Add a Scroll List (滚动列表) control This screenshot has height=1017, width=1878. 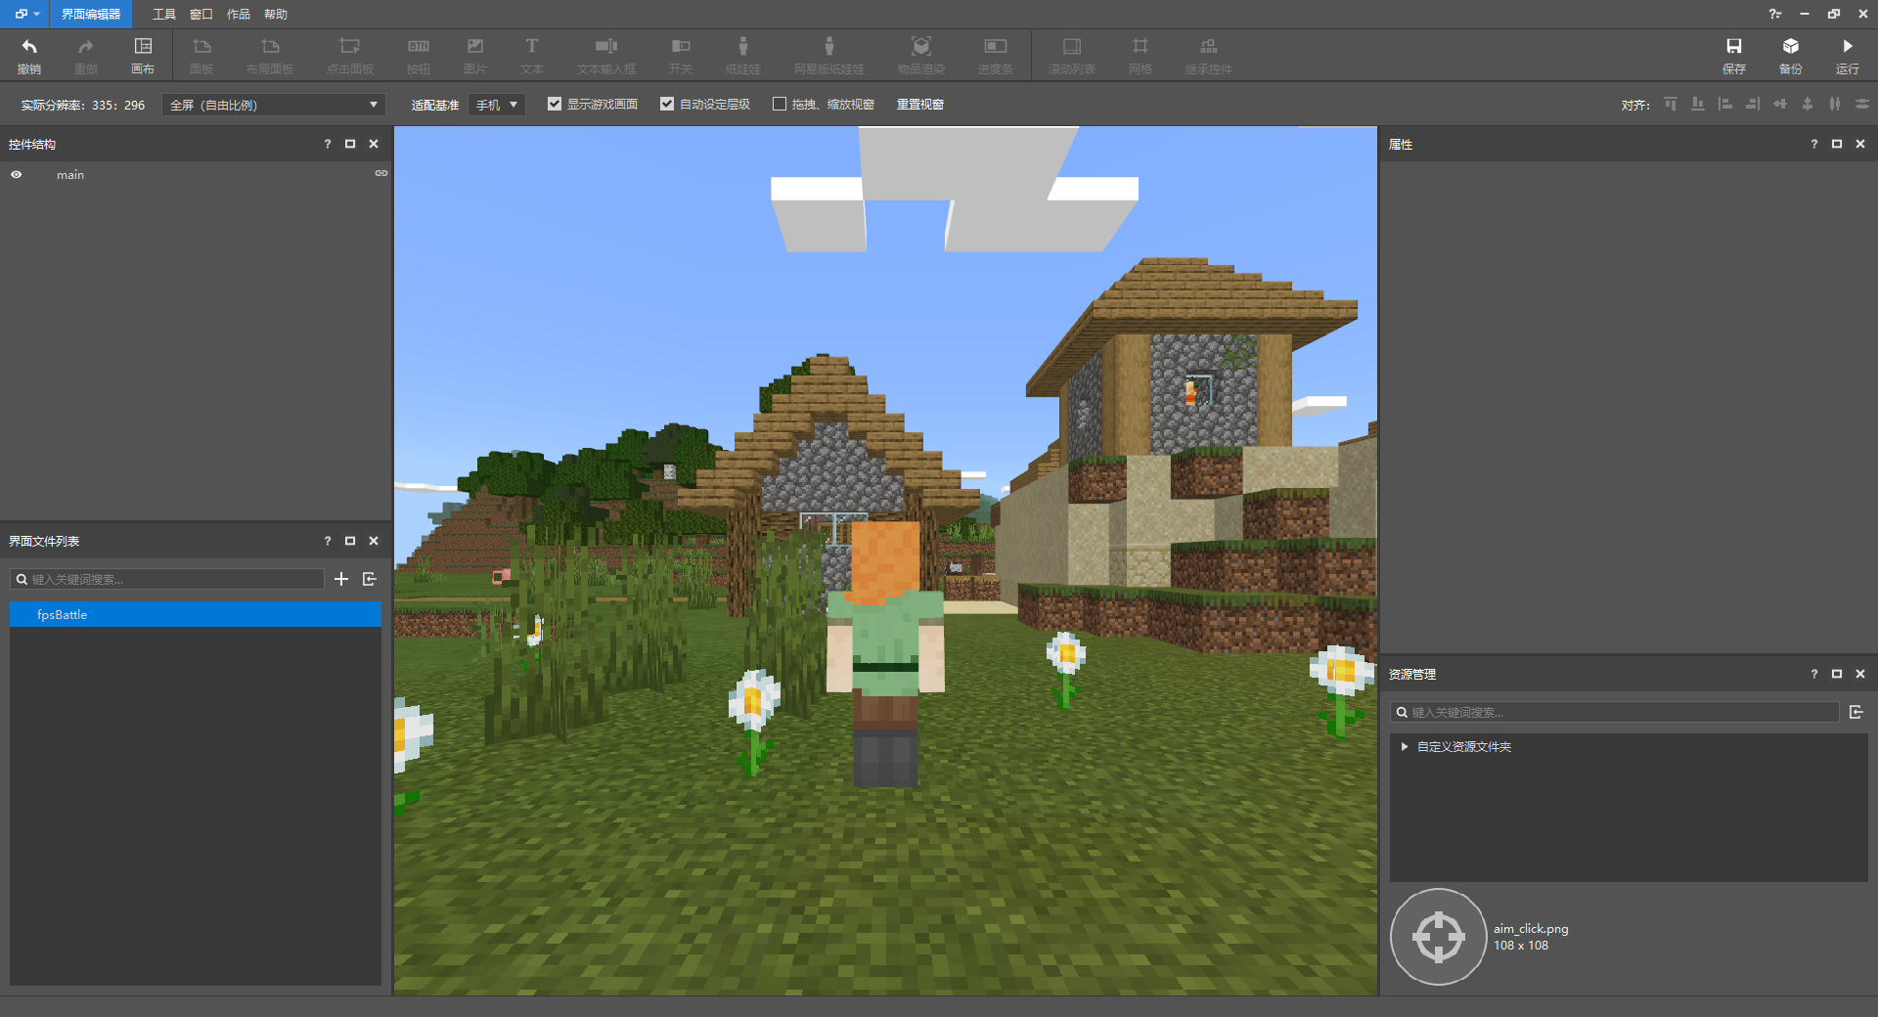(x=1072, y=56)
